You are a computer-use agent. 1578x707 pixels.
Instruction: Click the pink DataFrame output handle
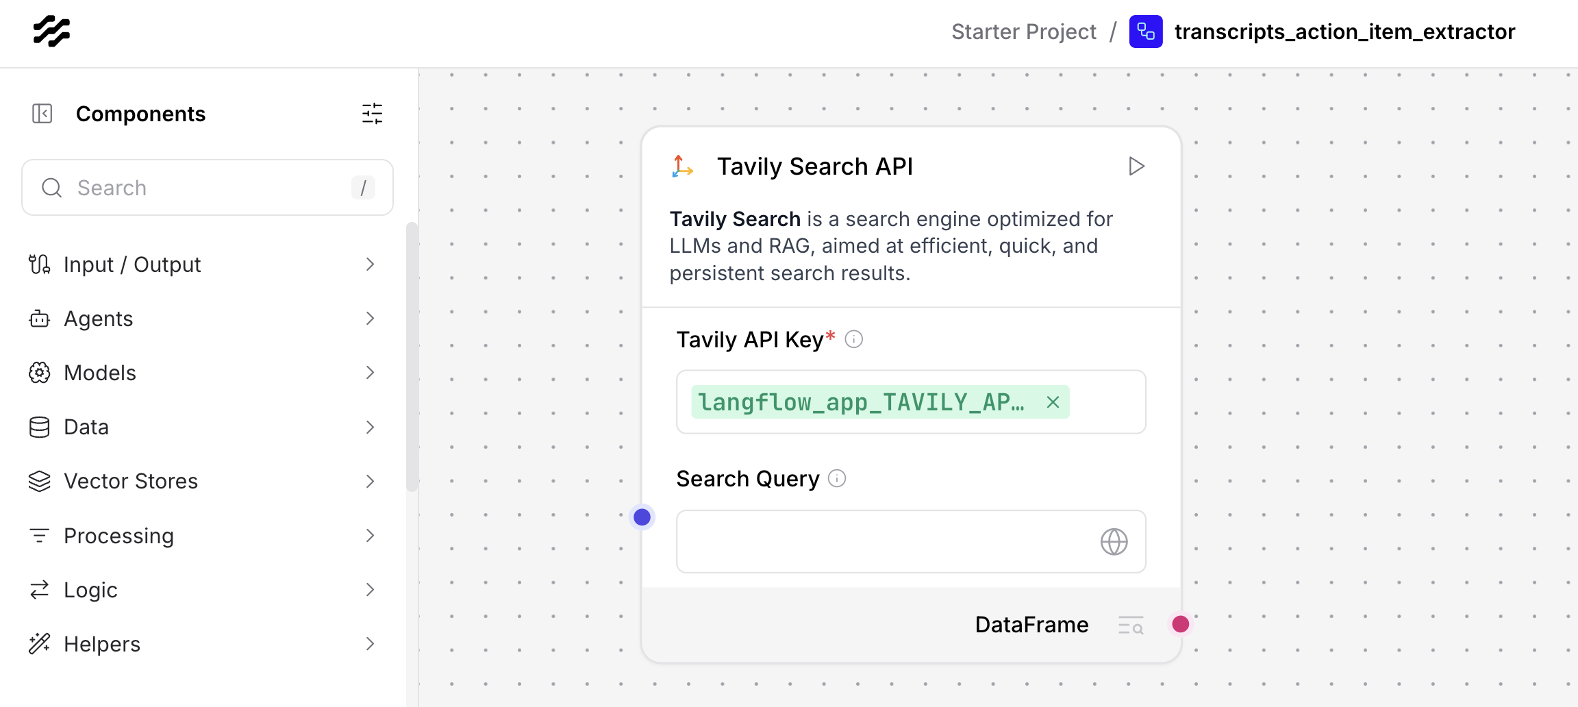[x=1180, y=624]
